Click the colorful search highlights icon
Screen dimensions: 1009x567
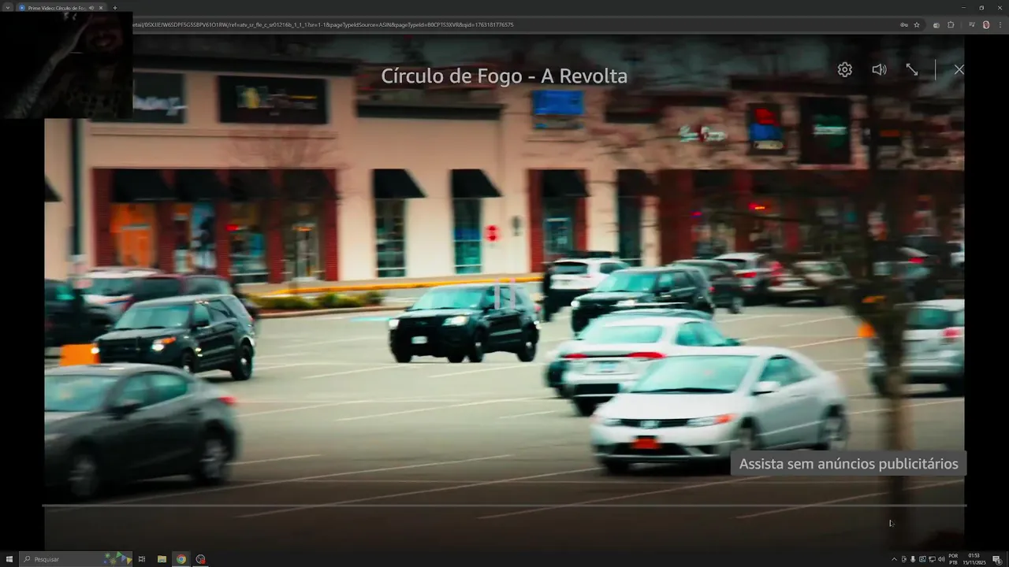coord(118,558)
